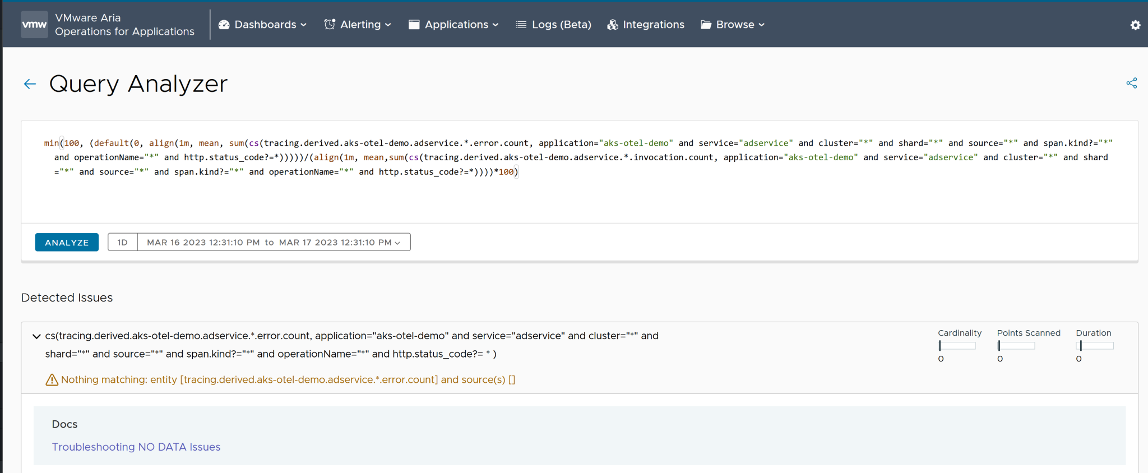Click the share icon at top right

1131,83
